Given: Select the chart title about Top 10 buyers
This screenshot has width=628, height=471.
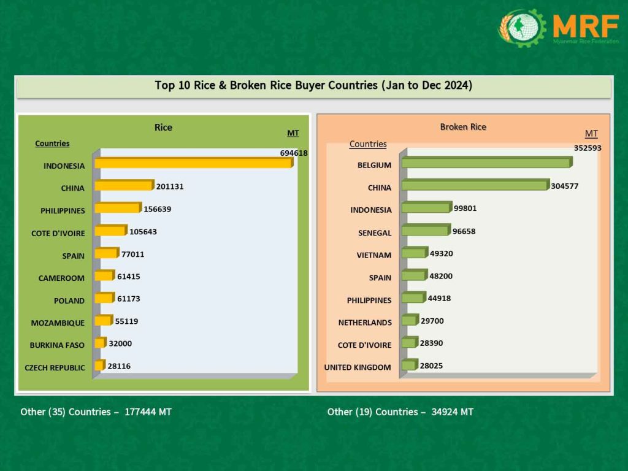Looking at the screenshot, I should pos(313,85).
